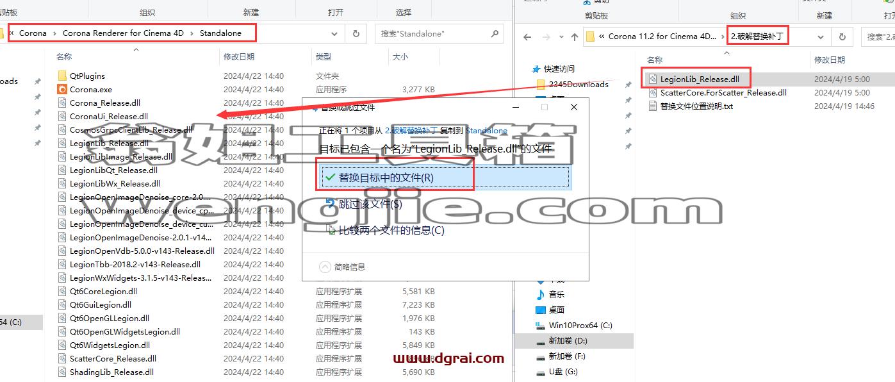Screen dimensions: 895x382
Task: Click the Corona.exe application icon
Action: pos(62,89)
